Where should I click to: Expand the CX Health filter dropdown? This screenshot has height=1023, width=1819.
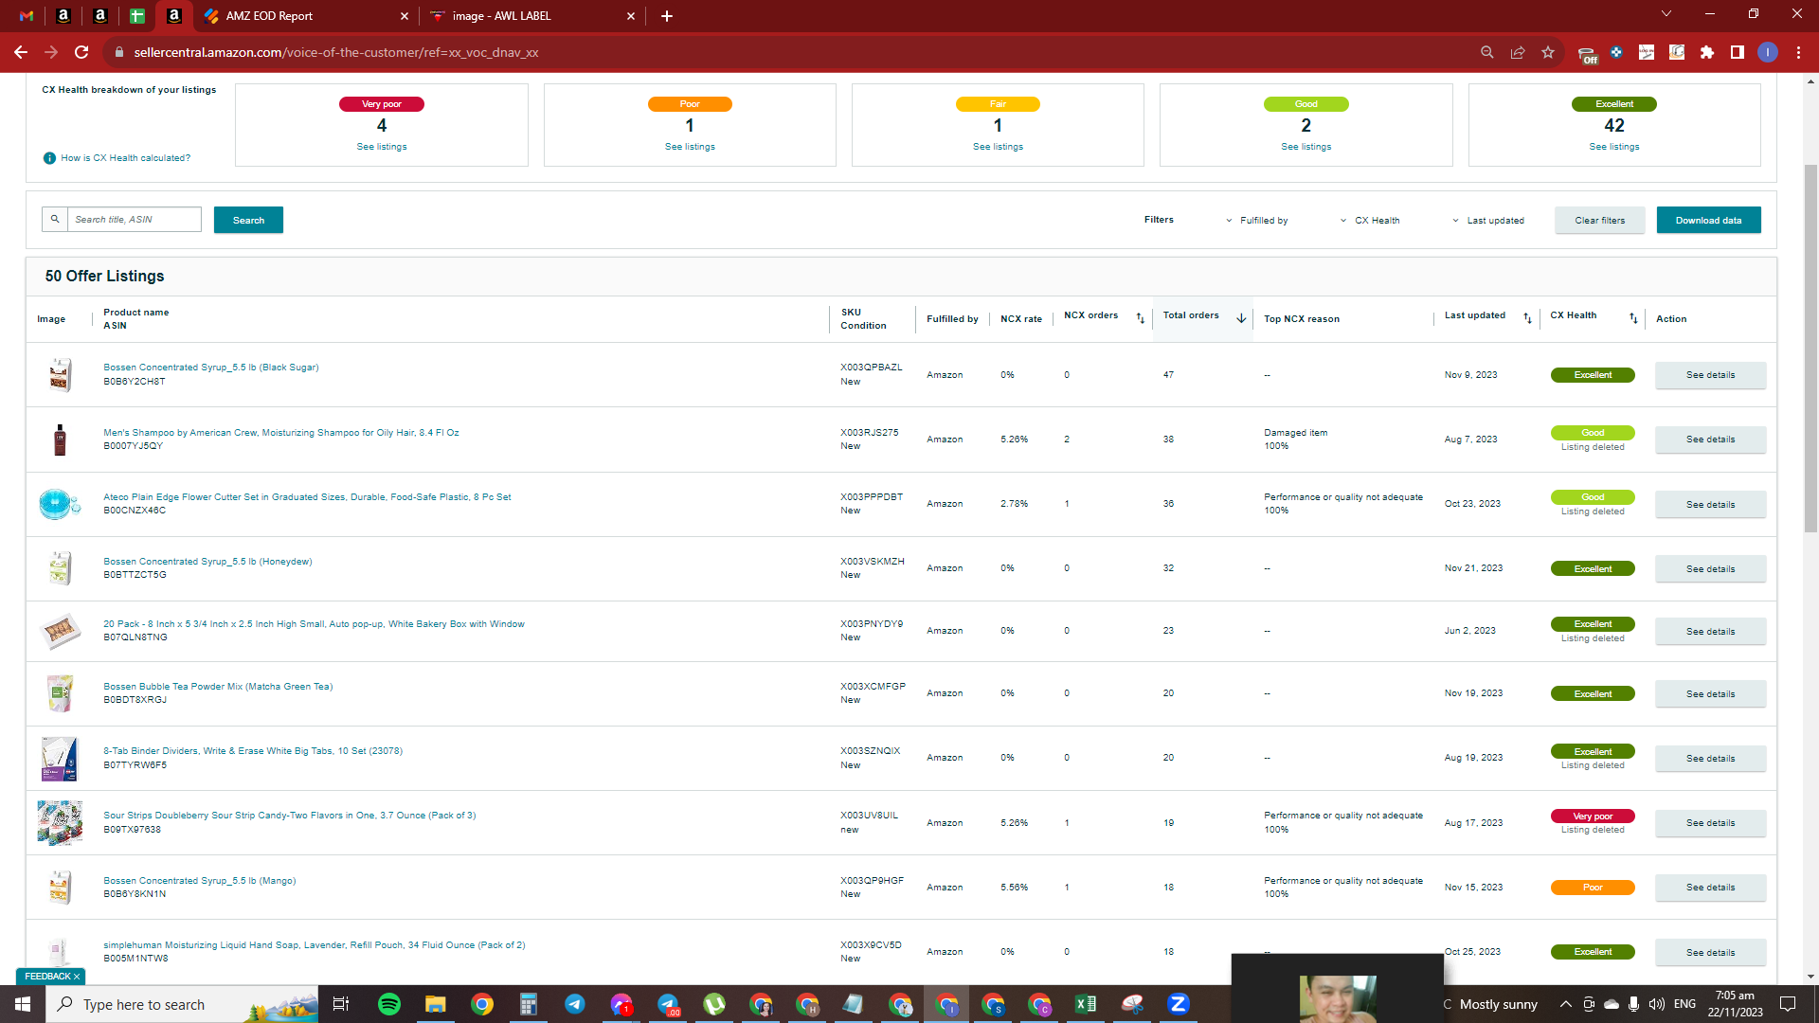click(1370, 220)
